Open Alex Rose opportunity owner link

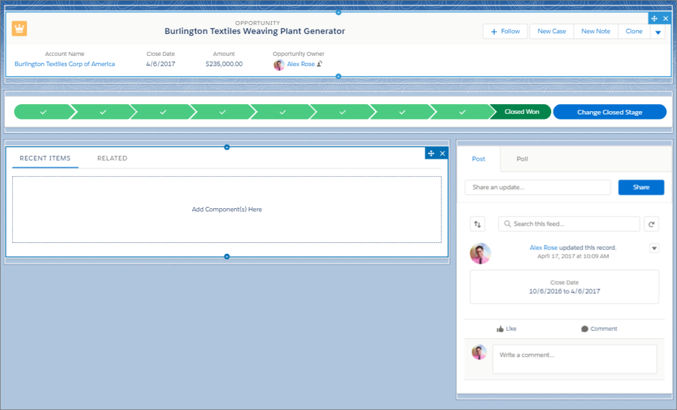(x=301, y=64)
